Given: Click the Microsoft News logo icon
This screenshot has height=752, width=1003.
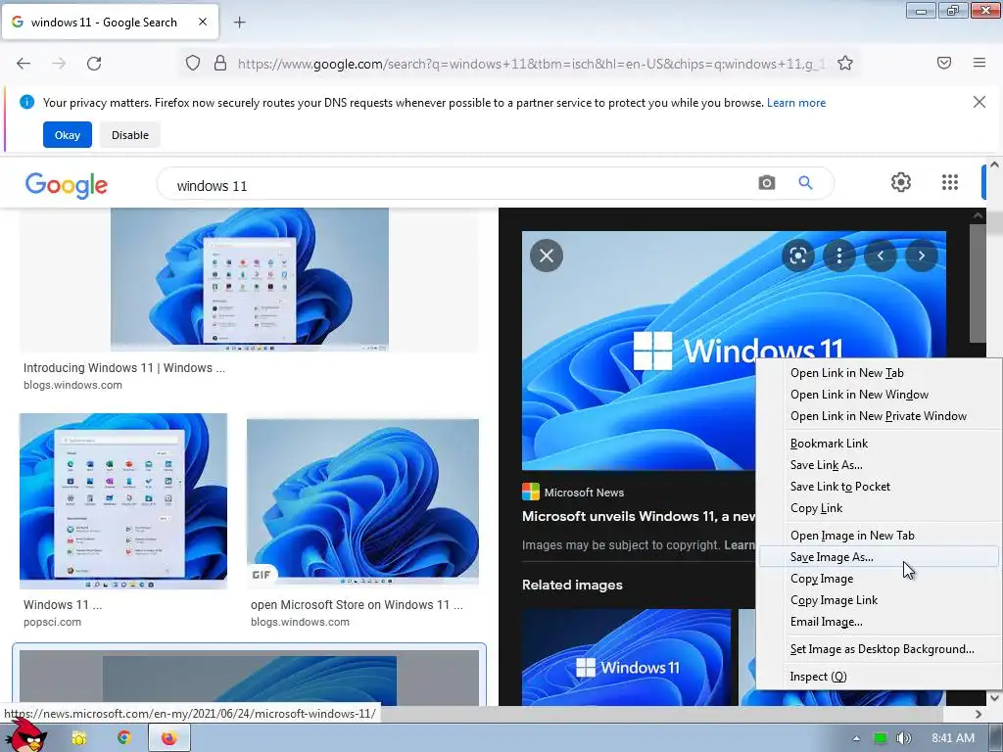Looking at the screenshot, I should pos(530,492).
